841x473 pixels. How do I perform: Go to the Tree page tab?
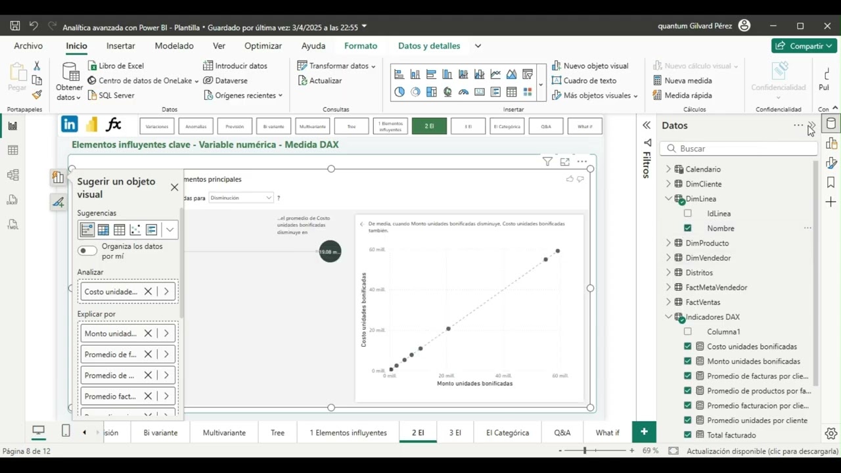[277, 432]
